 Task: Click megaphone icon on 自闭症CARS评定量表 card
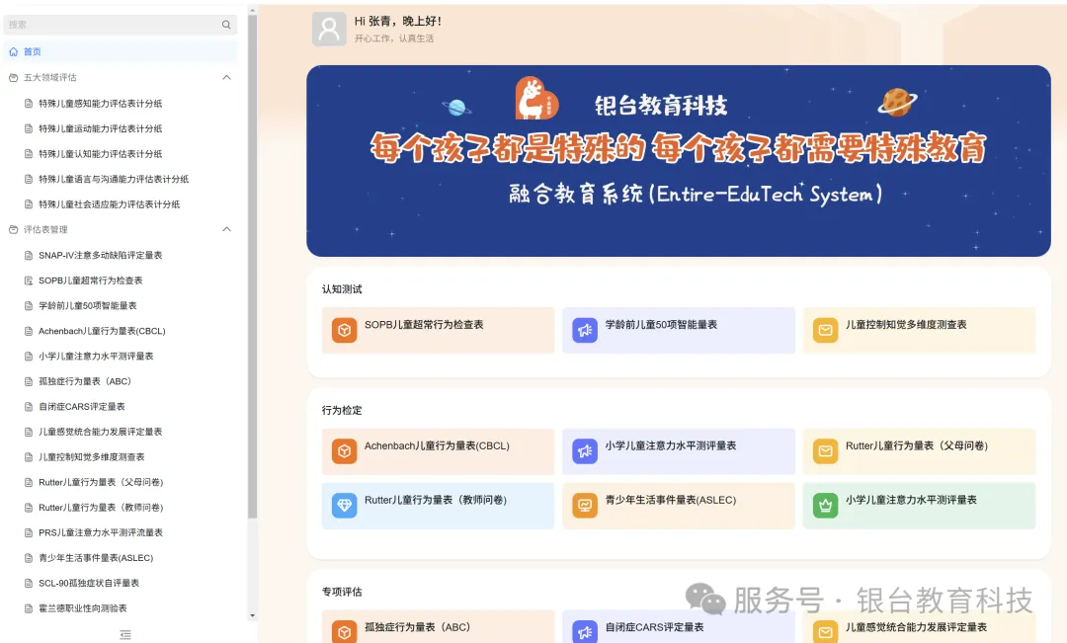click(585, 632)
